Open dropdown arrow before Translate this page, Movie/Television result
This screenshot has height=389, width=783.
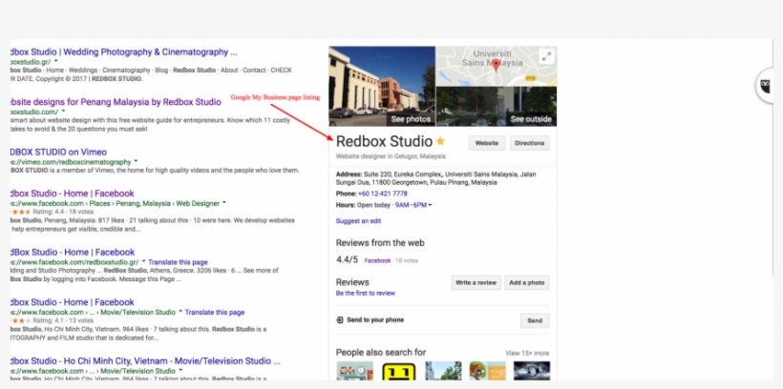coord(180,312)
